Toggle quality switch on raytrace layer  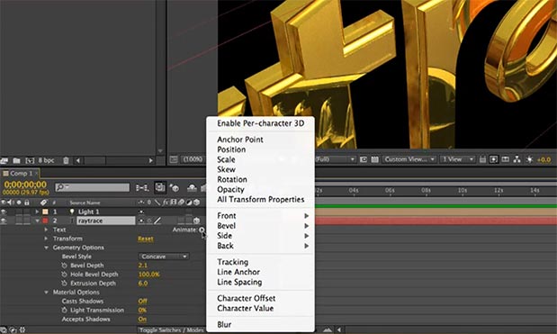pyautogui.click(x=157, y=221)
